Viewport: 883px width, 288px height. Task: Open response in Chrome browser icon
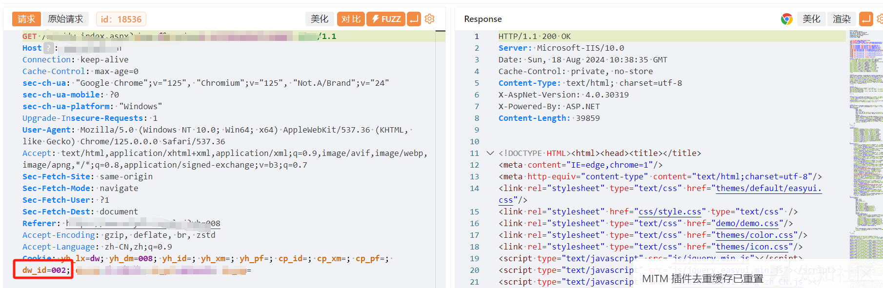click(x=786, y=19)
